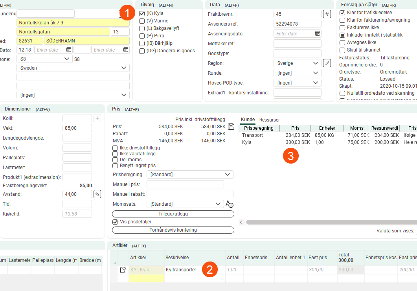Image resolution: width=417 pixels, height=291 pixels.
Task: Enable the (DG) Dangerous goods checkbox
Action: [142, 51]
